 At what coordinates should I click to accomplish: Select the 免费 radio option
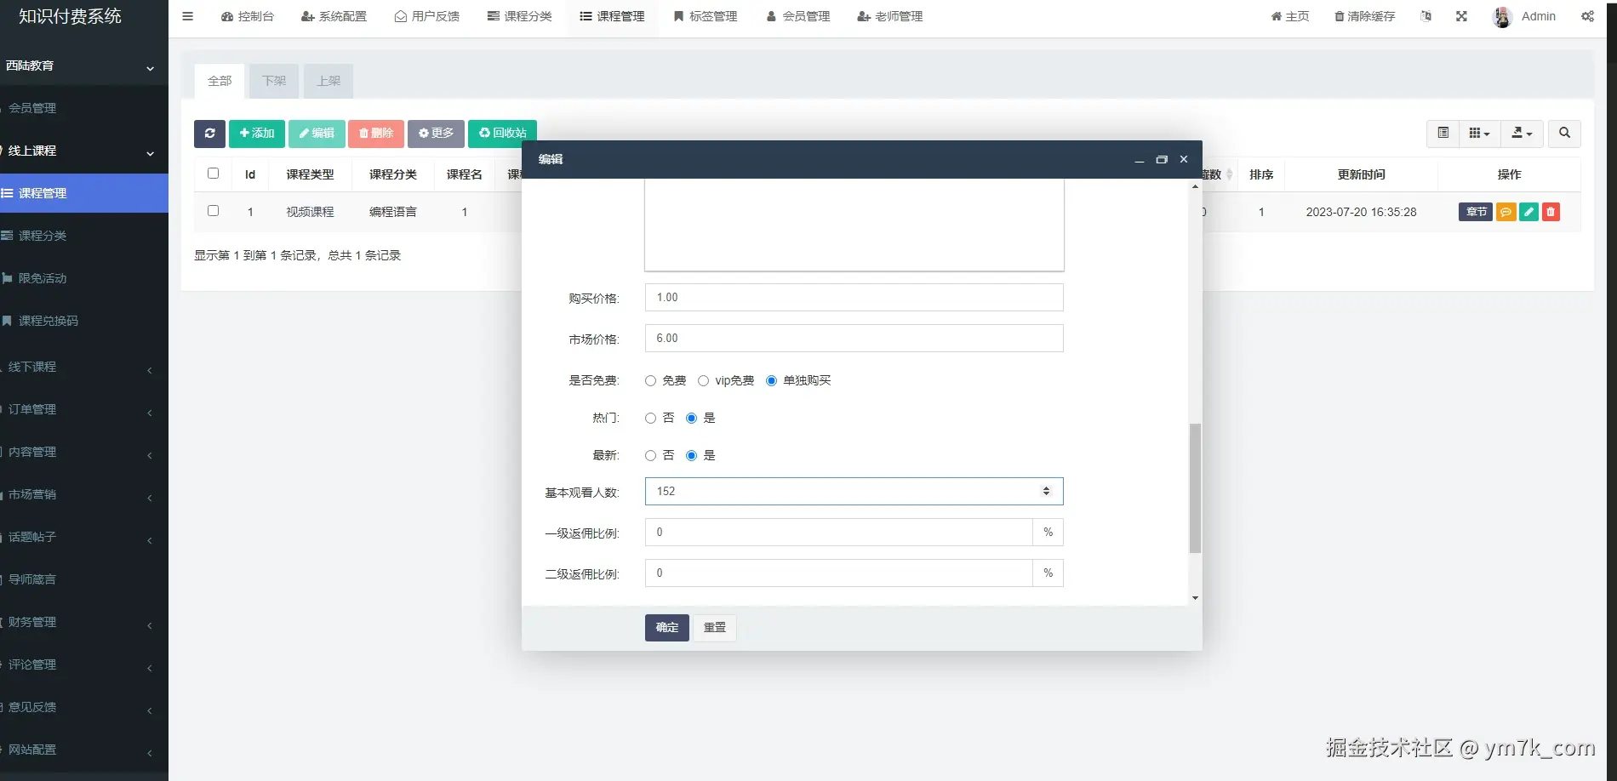coord(651,381)
